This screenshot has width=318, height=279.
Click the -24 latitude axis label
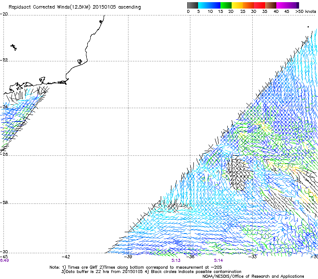click(x=4, y=107)
